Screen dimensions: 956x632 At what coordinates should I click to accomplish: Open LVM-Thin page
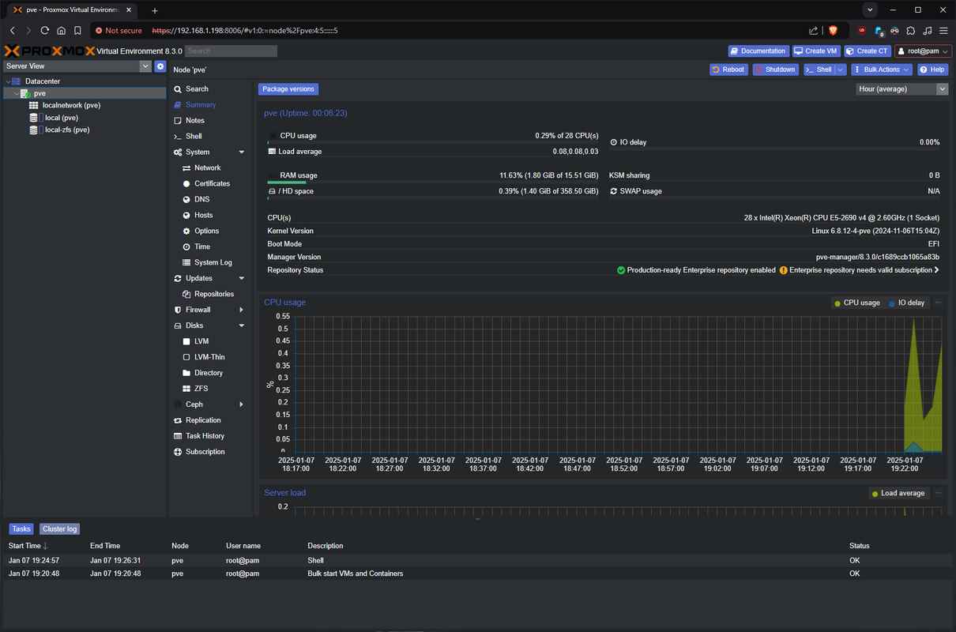point(209,358)
